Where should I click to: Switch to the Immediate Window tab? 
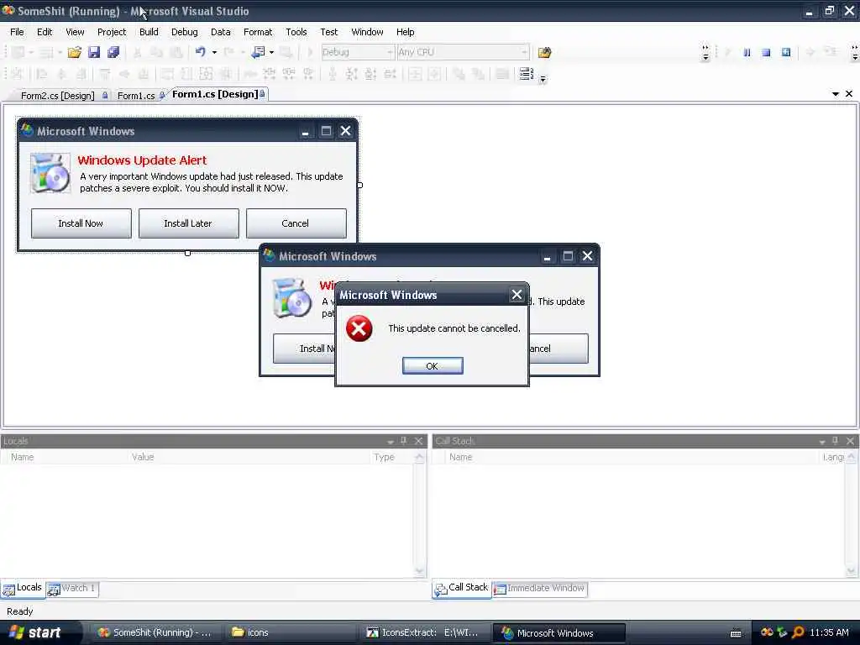(x=540, y=589)
